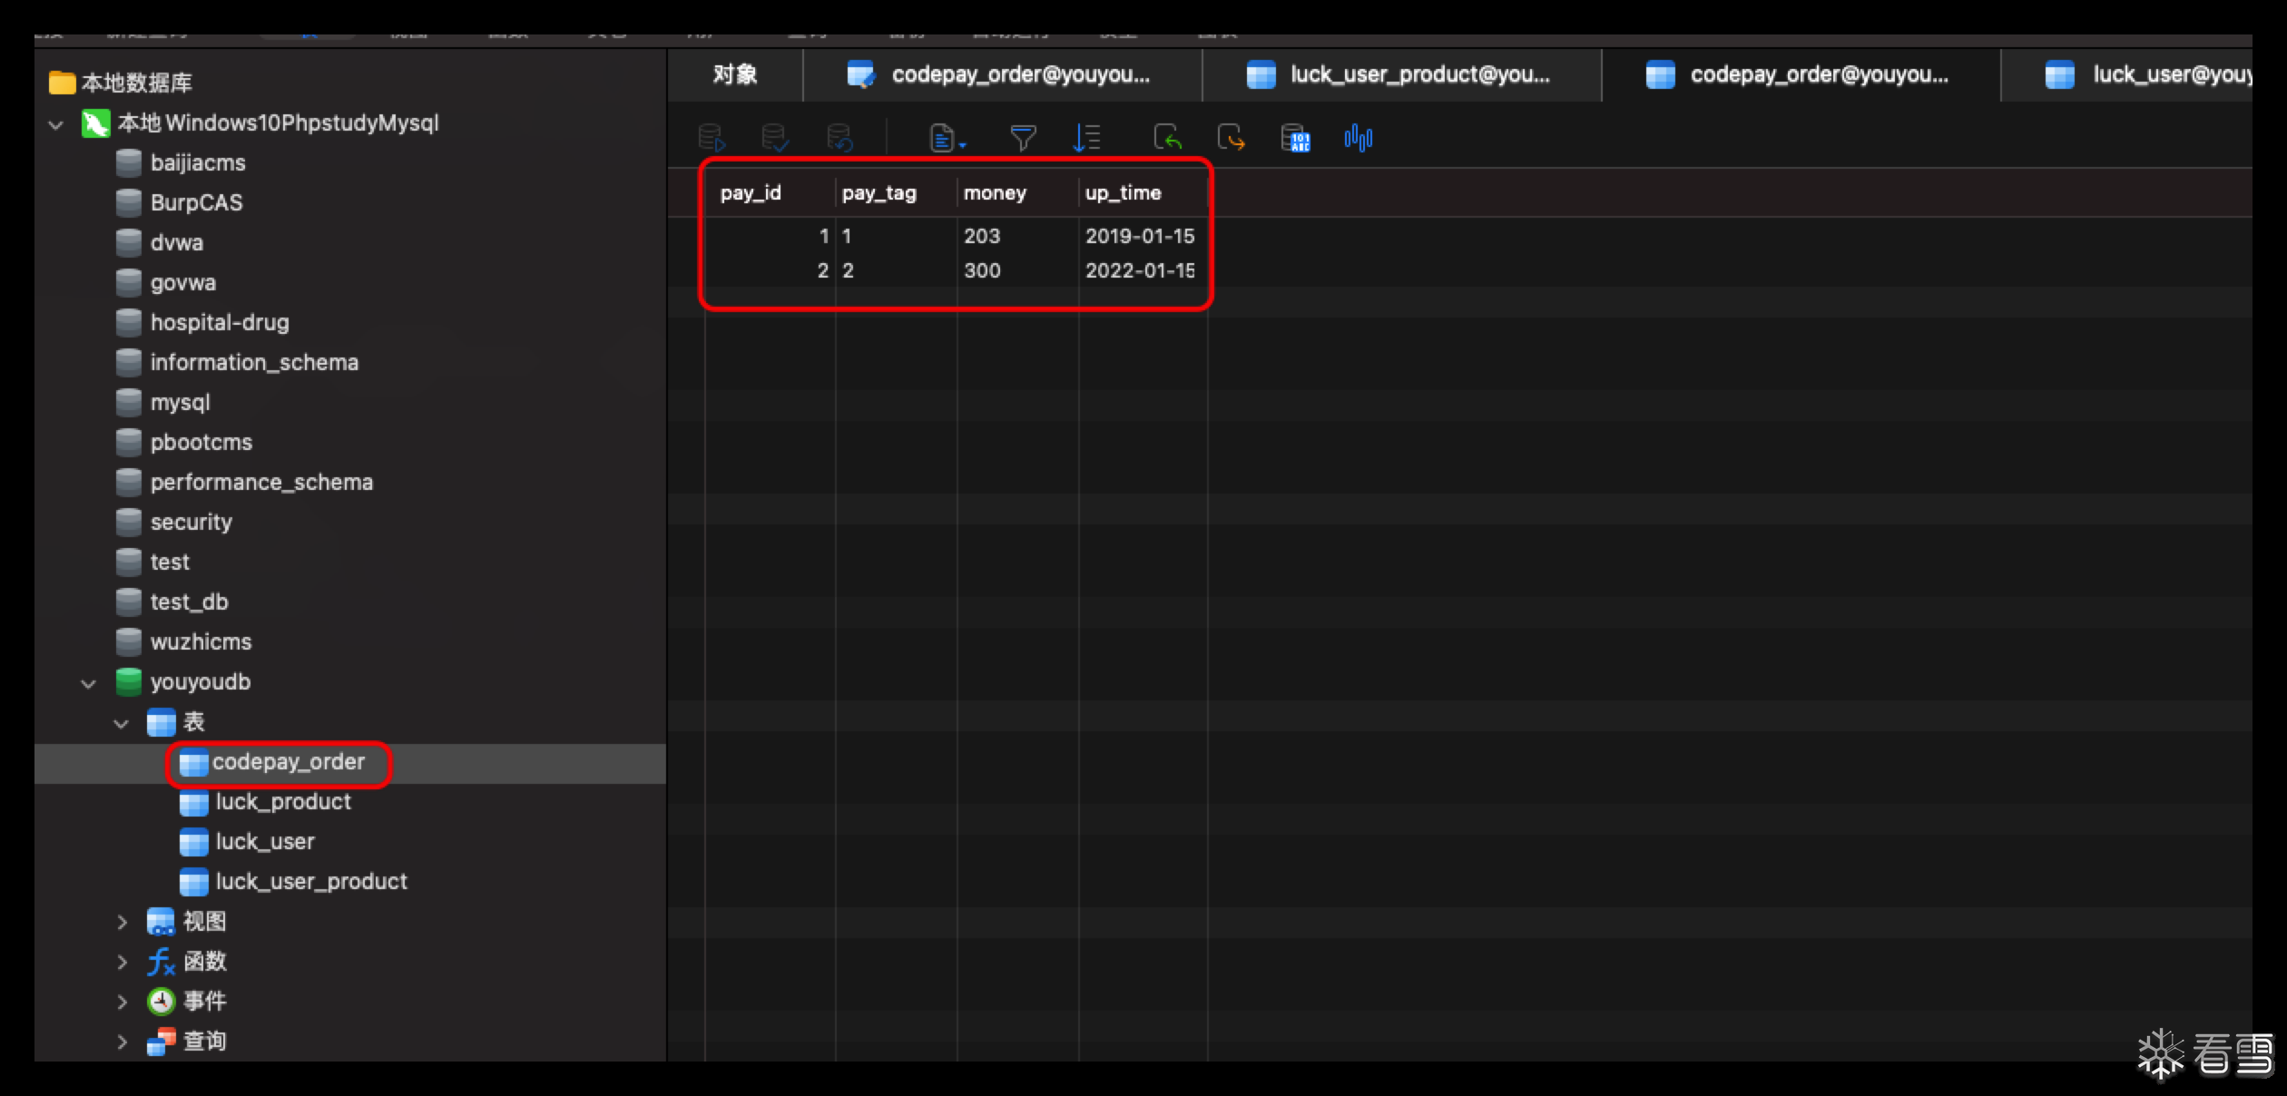Open the luck_user_product@you... tab
2287x1096 pixels.
pos(1402,74)
